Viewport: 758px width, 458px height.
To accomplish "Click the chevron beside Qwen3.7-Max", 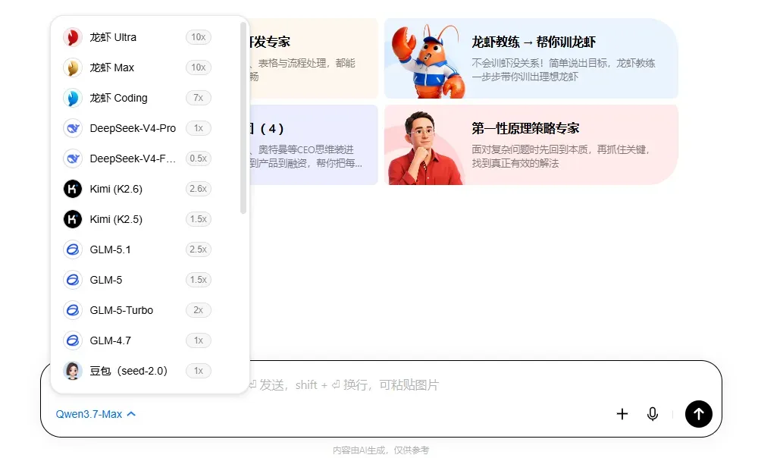I will pyautogui.click(x=131, y=414).
